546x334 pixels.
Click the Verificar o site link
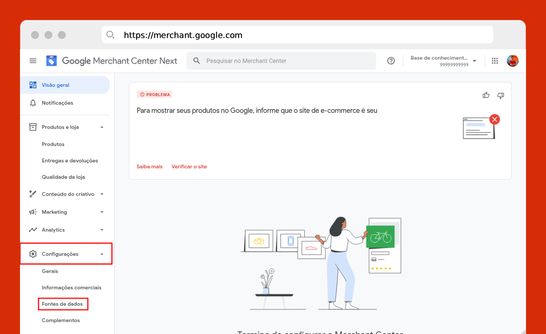tap(189, 166)
